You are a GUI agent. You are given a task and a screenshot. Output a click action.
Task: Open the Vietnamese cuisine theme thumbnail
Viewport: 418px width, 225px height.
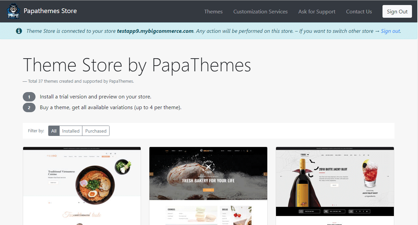[82, 186]
